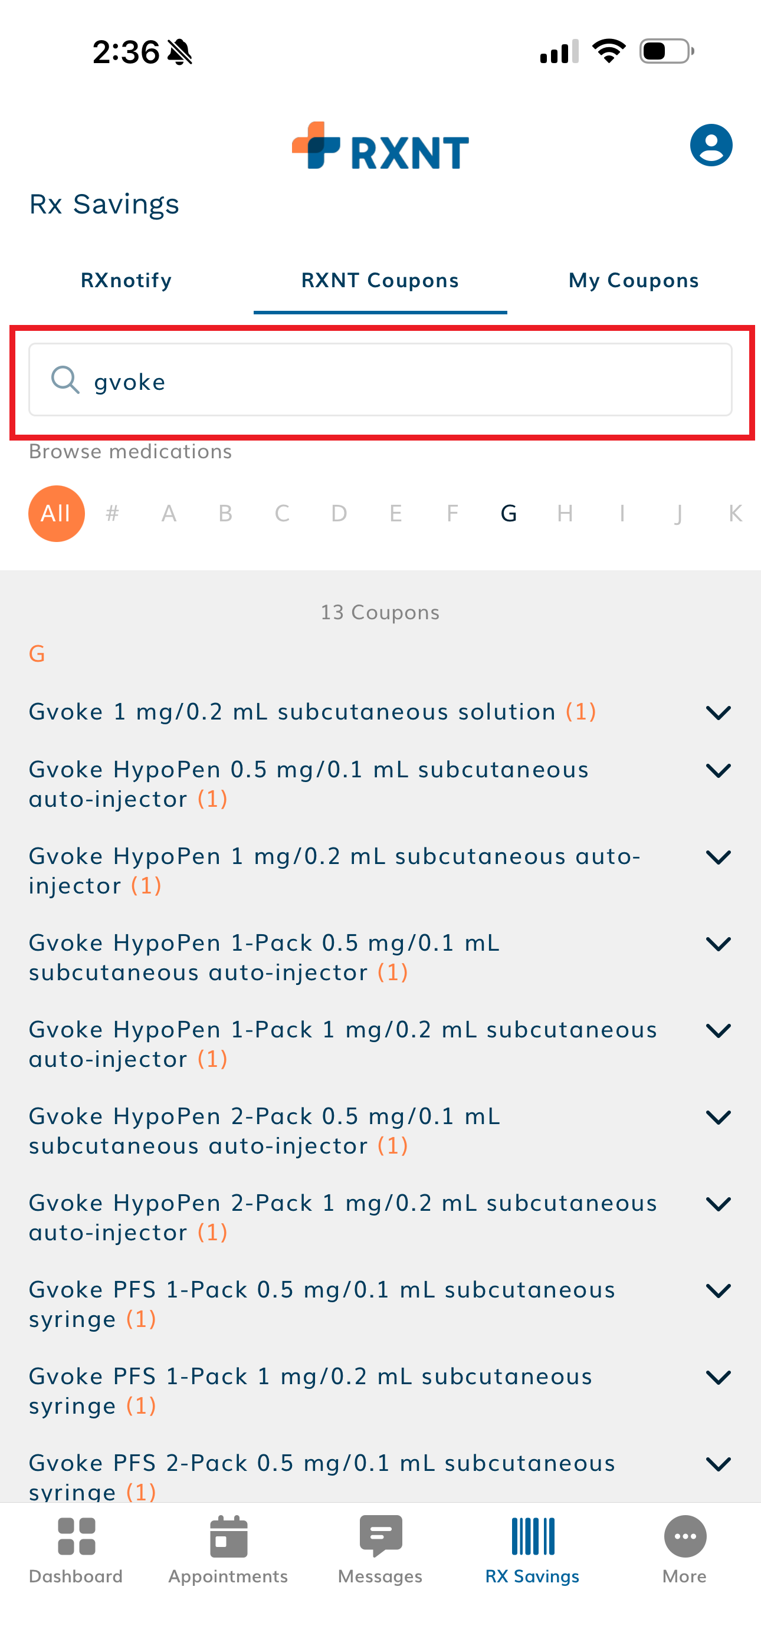Open the Dashboard tab icon
Screen dimensions: 761x1649
pyautogui.click(x=76, y=1536)
